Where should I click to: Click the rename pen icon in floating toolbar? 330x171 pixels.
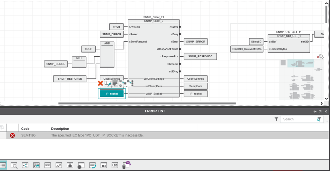click(x=108, y=83)
